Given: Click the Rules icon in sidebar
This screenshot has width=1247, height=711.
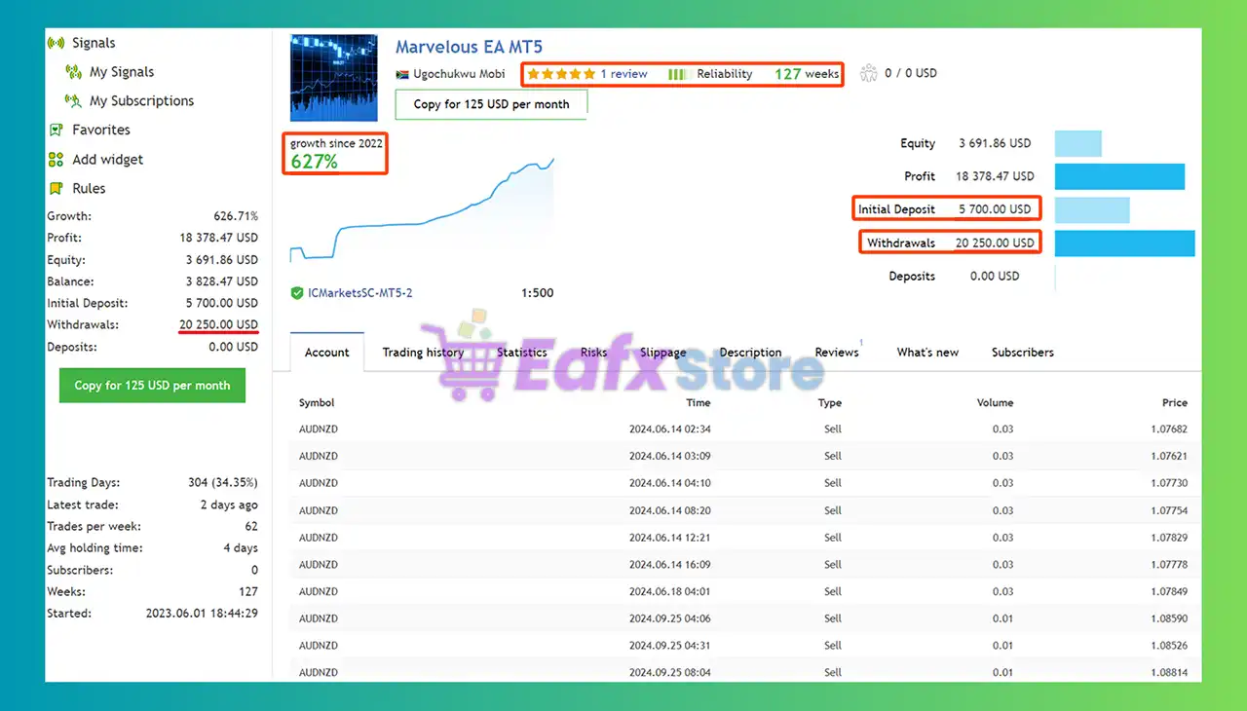Looking at the screenshot, I should tap(56, 189).
